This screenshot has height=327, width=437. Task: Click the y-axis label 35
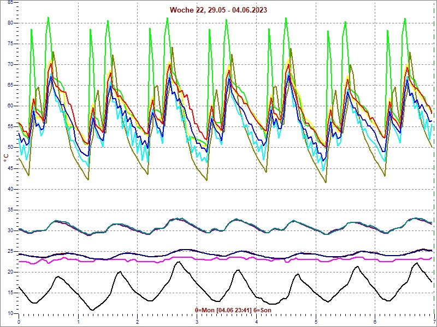(x=10, y=210)
